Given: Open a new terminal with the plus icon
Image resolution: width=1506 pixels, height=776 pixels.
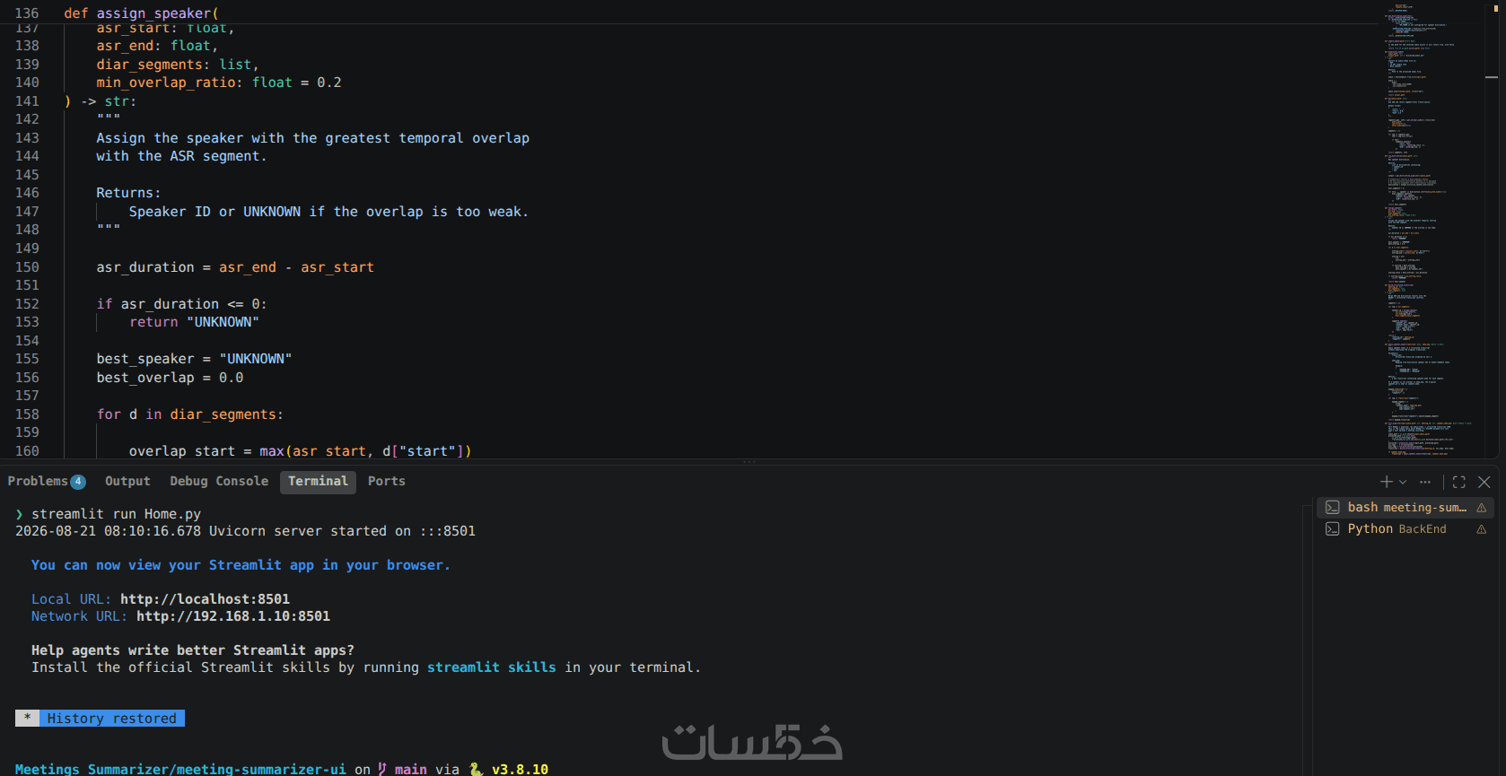Looking at the screenshot, I should [x=1387, y=482].
